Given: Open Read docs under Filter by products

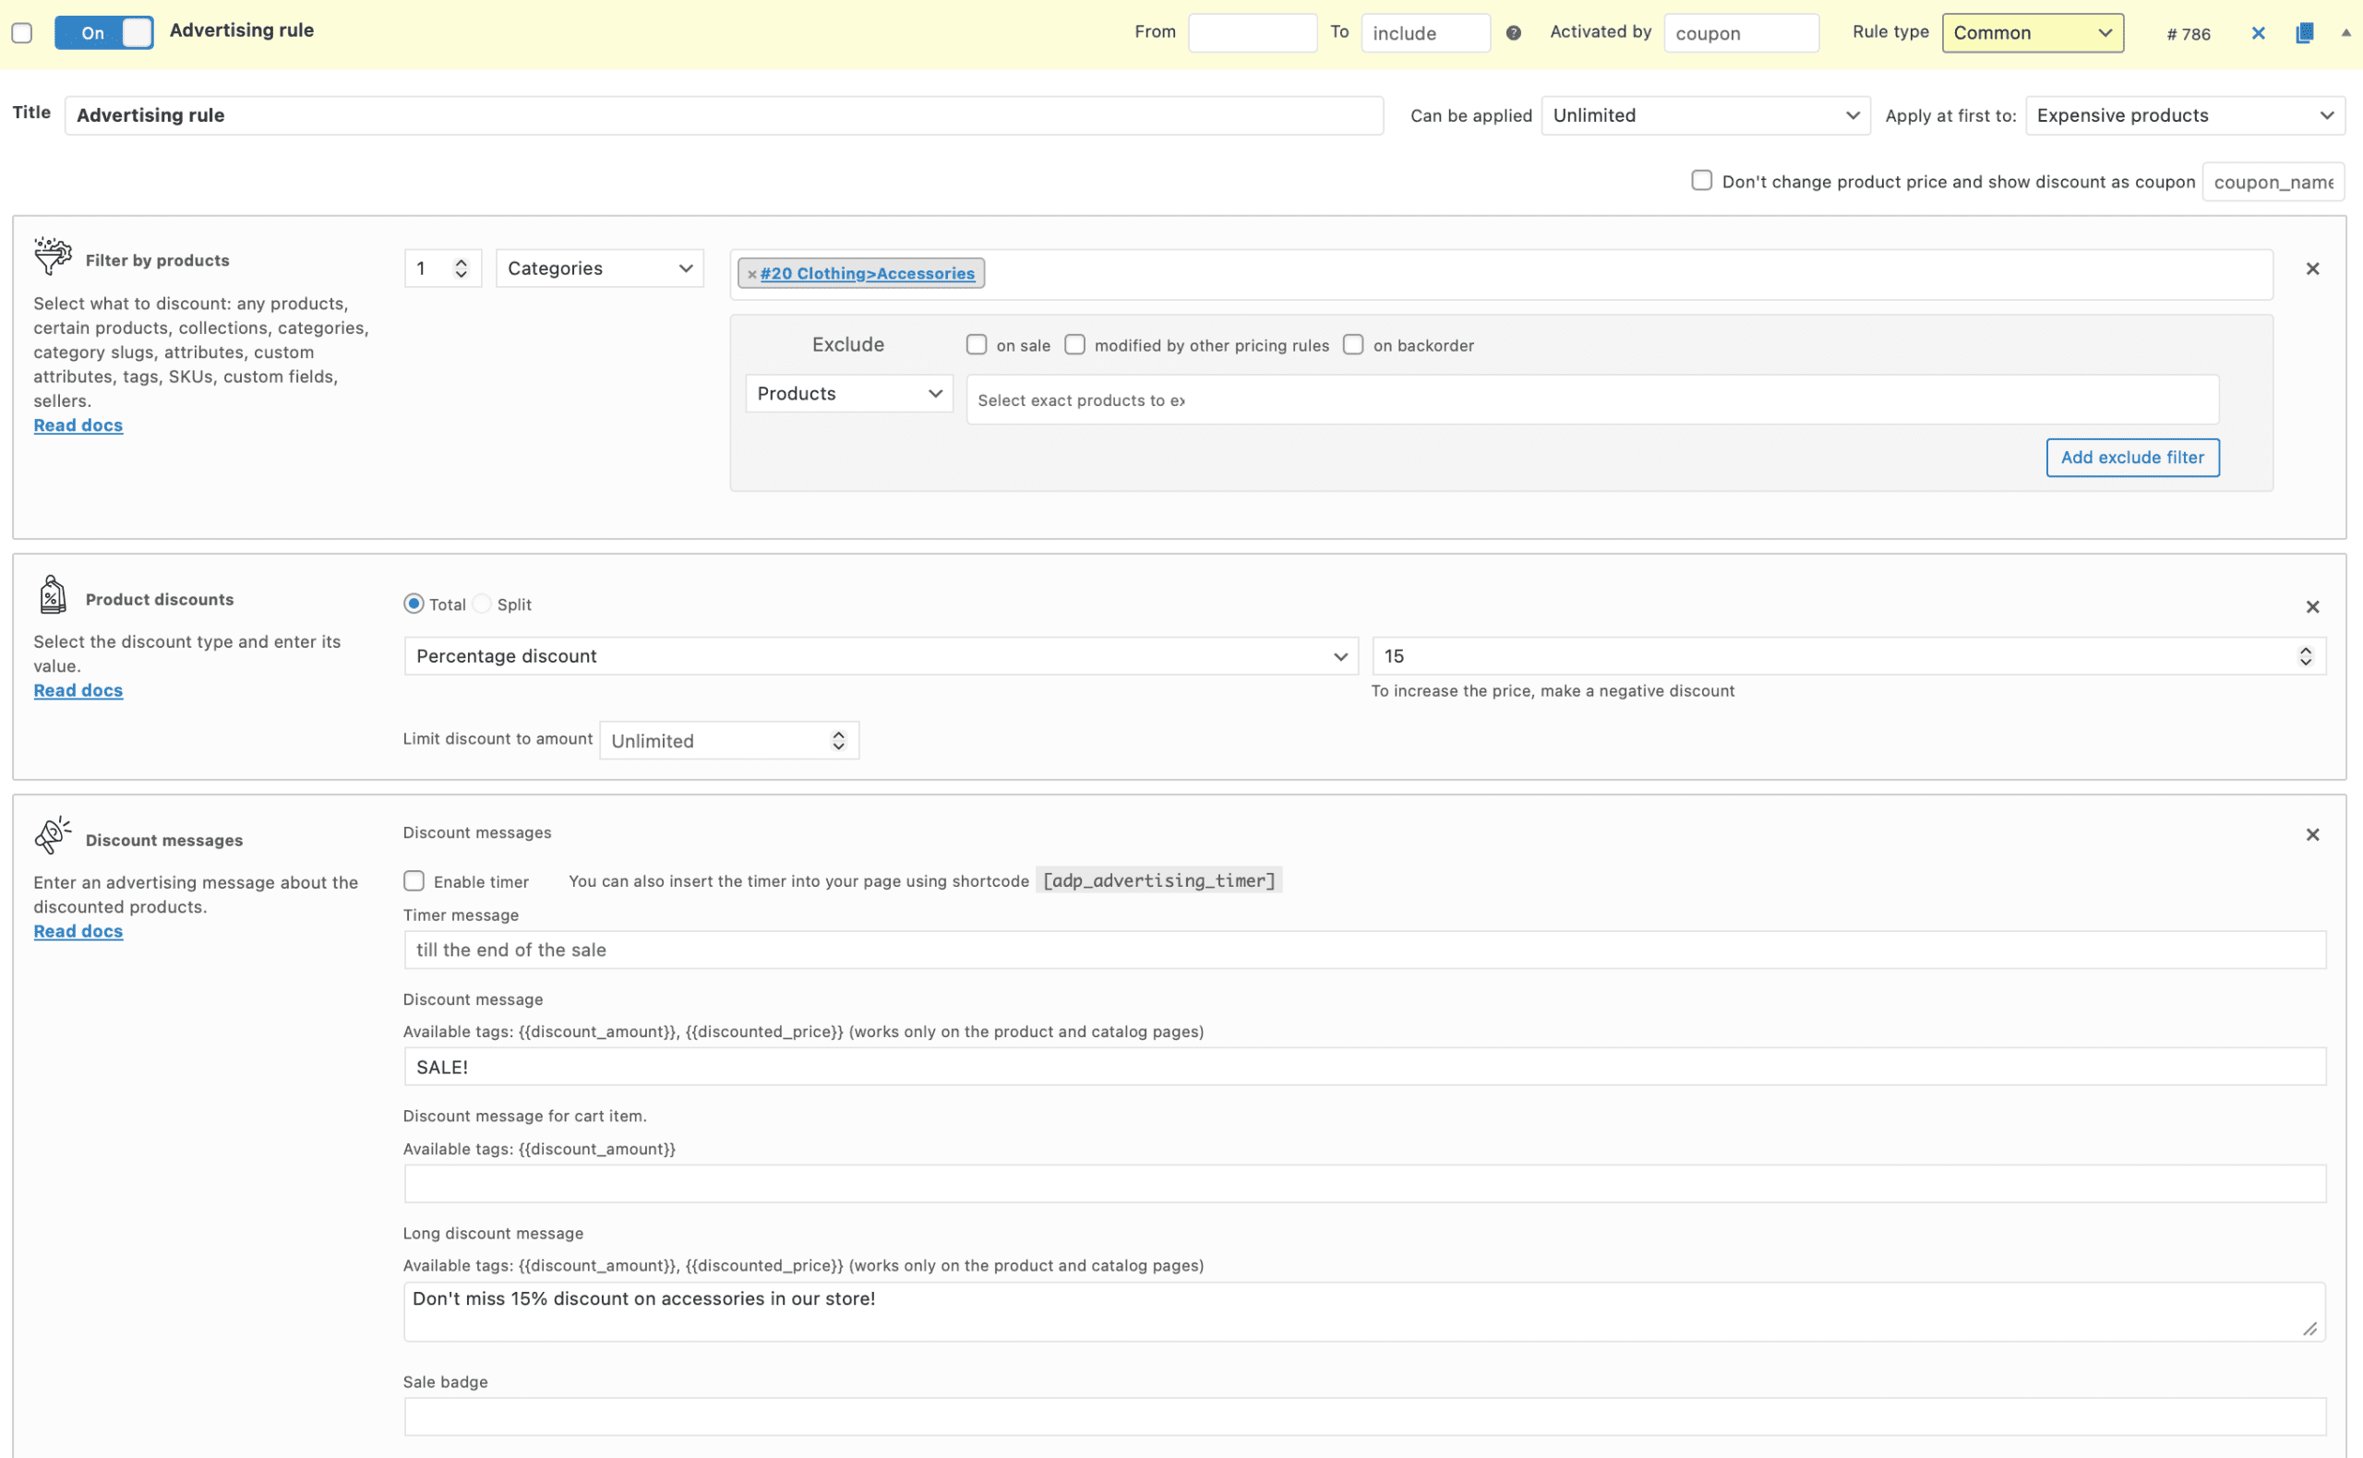Looking at the screenshot, I should (x=78, y=425).
